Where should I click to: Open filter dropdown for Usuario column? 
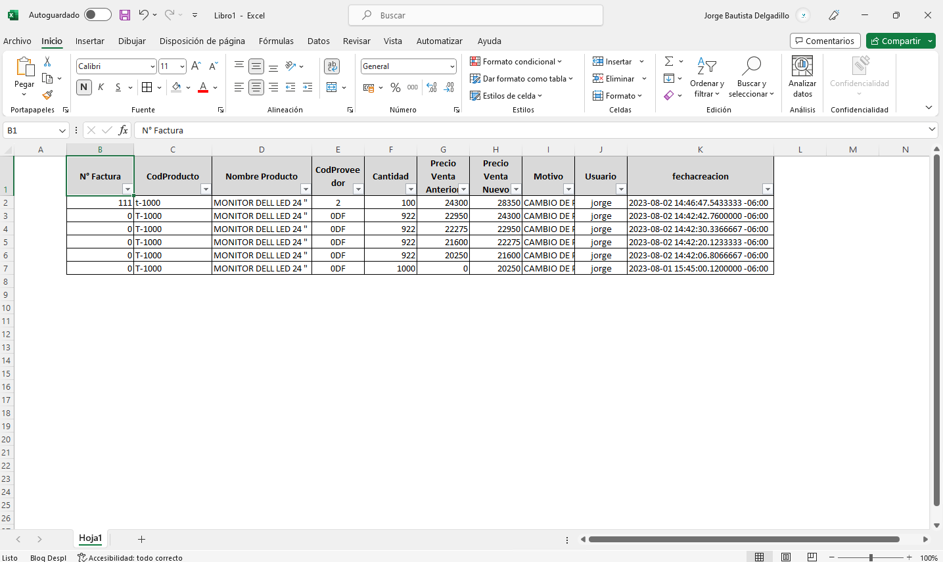[x=621, y=189]
